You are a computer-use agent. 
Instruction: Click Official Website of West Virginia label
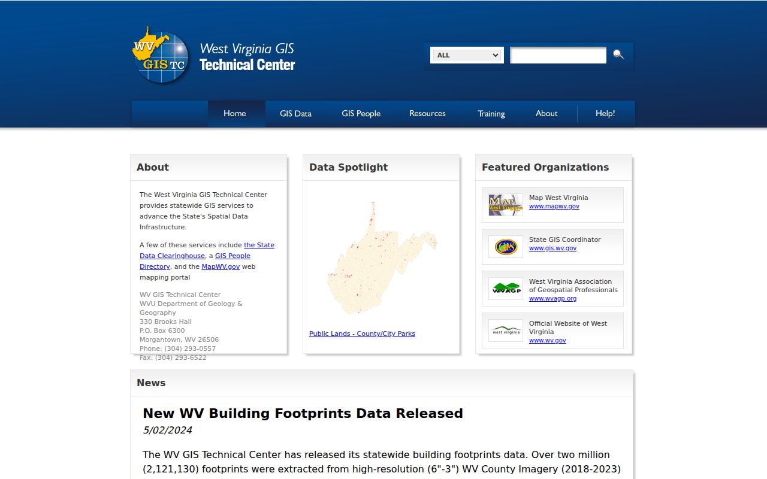coord(568,328)
